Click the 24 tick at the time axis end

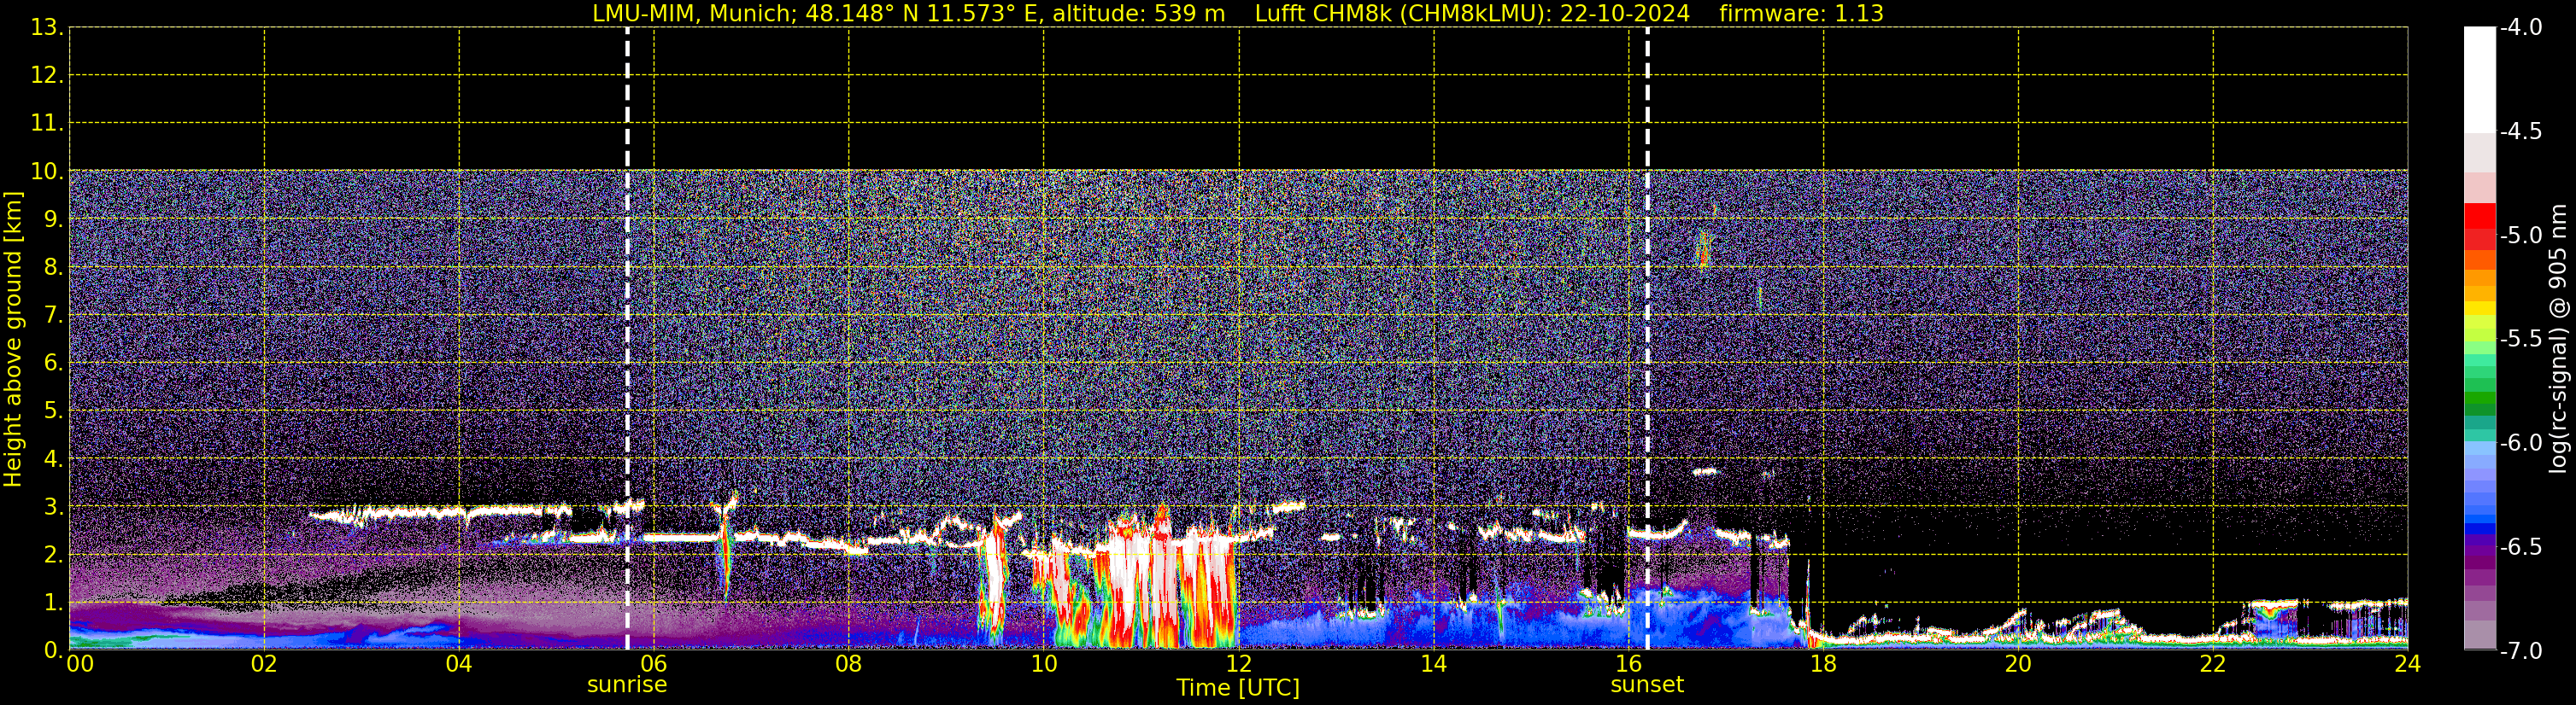pyautogui.click(x=2407, y=665)
